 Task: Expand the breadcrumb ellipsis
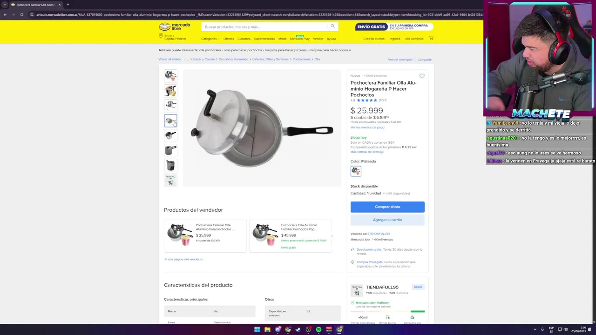188,59
